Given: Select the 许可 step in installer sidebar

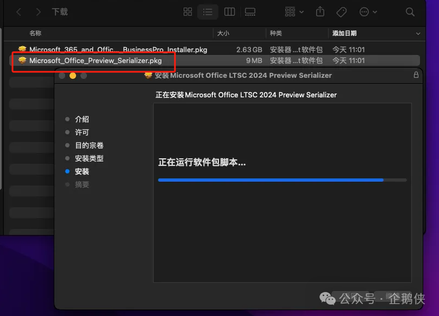Looking at the screenshot, I should [x=81, y=132].
